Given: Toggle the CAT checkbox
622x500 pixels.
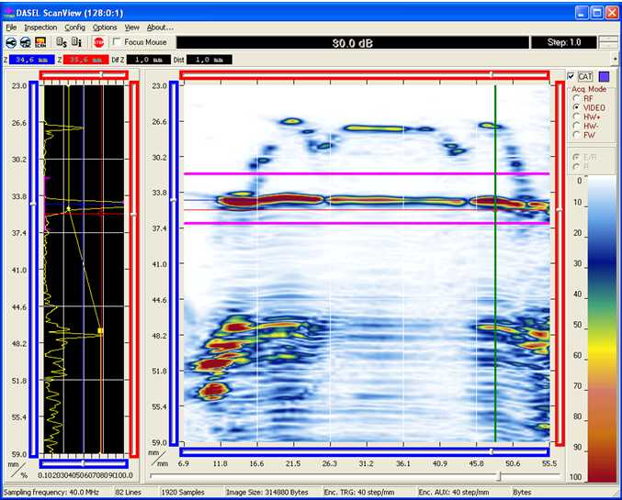Looking at the screenshot, I should click(x=571, y=76).
